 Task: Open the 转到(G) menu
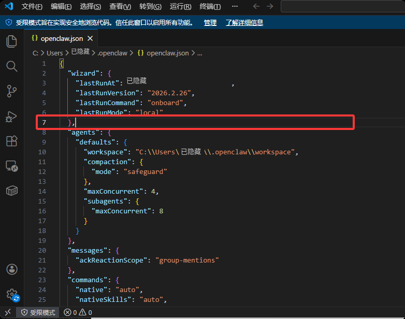[150, 6]
